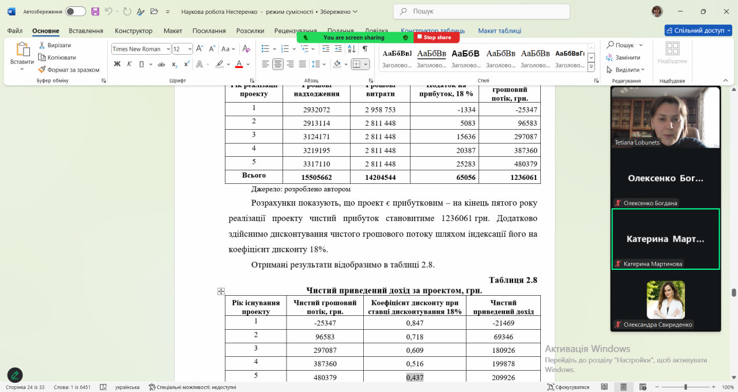
Task: Click the Спільний доступ share button
Action: [x=698, y=31]
